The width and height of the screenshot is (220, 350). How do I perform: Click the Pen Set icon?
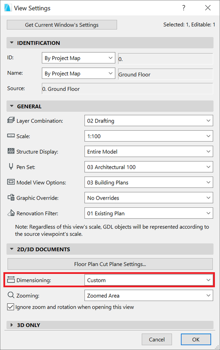11,167
